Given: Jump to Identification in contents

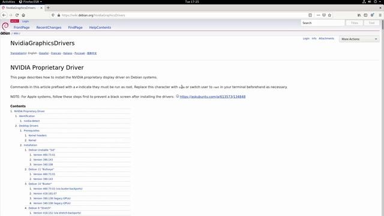Looking at the screenshot, I should click(x=27, y=116).
